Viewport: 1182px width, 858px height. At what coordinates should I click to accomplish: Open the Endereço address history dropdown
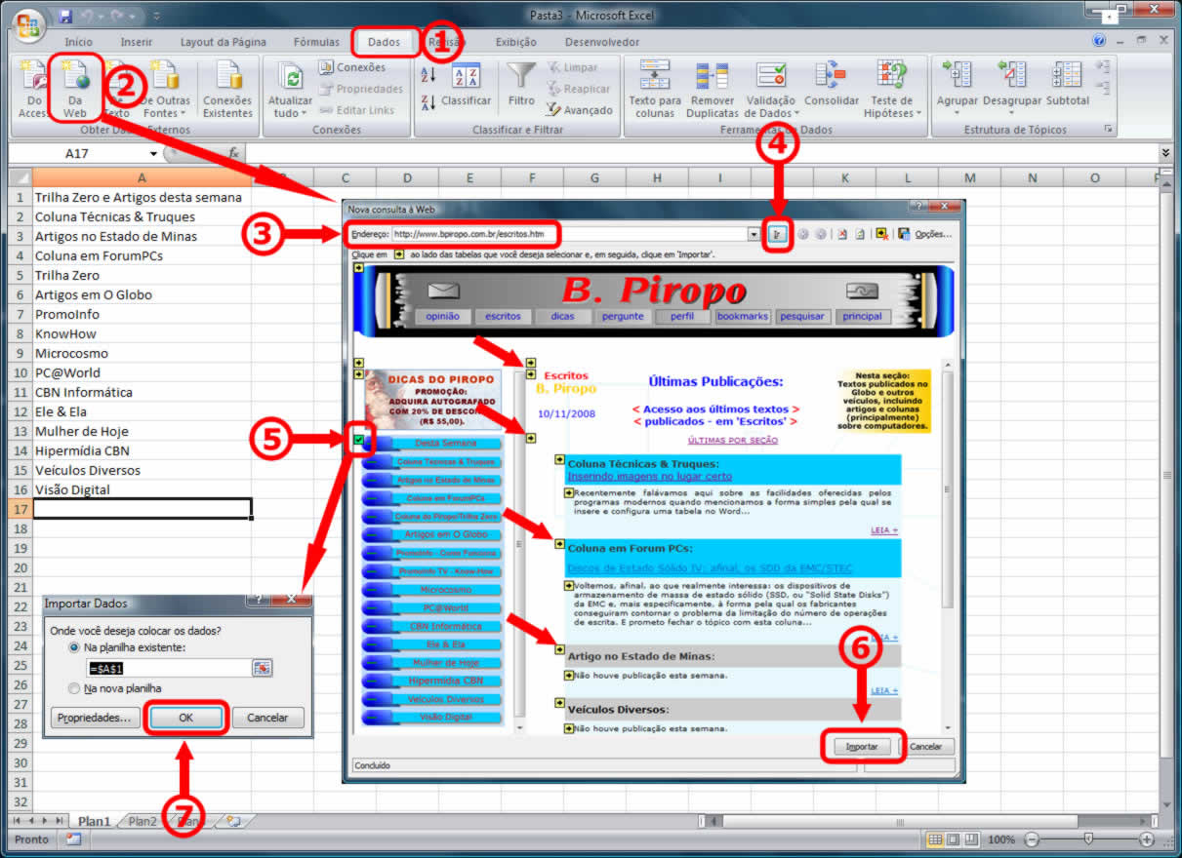(x=753, y=234)
